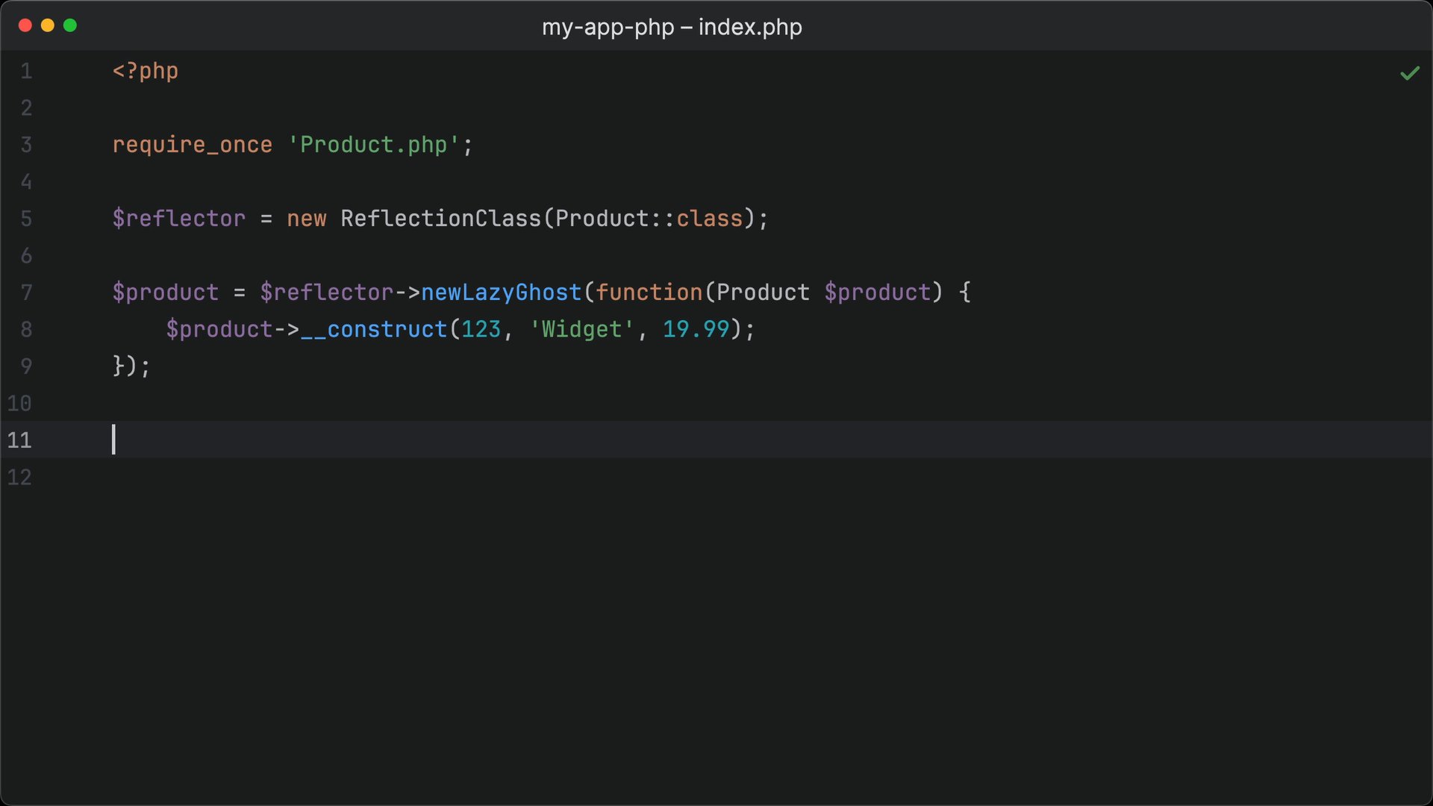Click the ReflectionClass class name
Image resolution: width=1433 pixels, height=806 pixels.
(x=441, y=219)
